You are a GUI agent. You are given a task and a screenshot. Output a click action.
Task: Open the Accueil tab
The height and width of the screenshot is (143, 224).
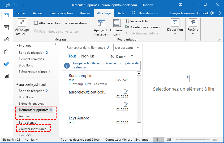pyautogui.click(x=38, y=13)
